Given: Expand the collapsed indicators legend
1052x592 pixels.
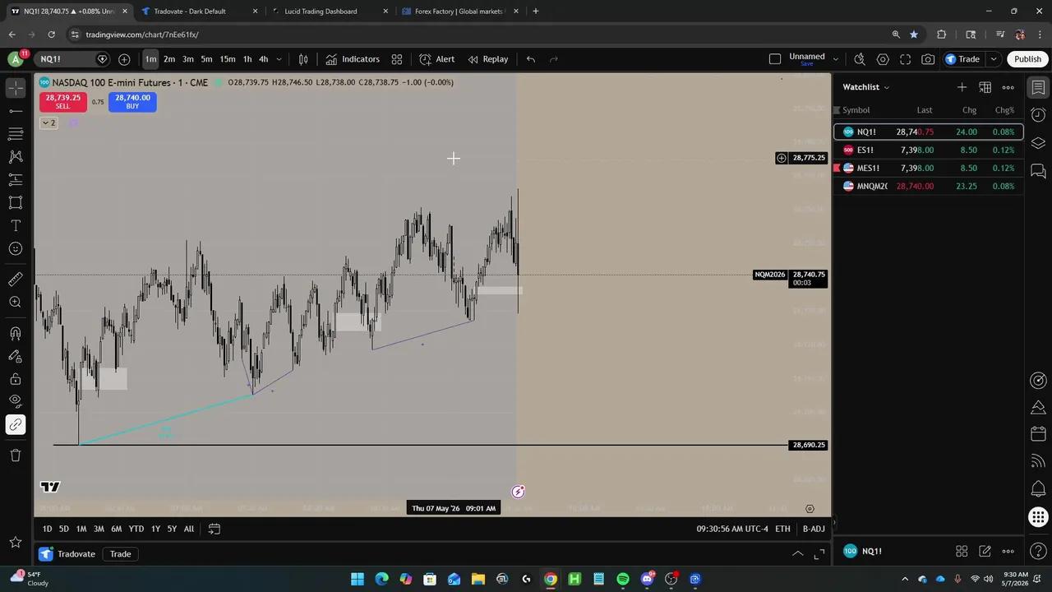Looking at the screenshot, I should (48, 123).
